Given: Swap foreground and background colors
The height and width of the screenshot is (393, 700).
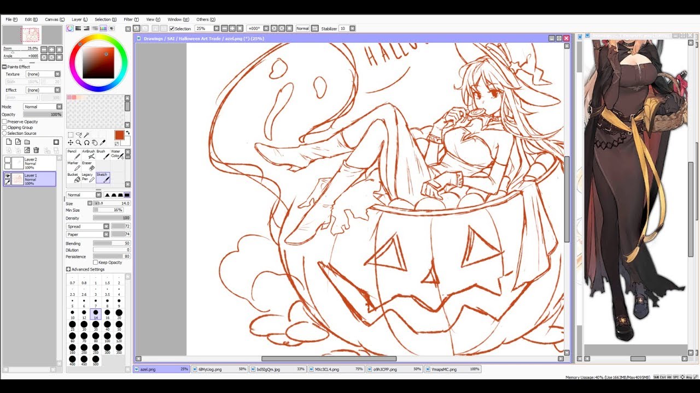Looking at the screenshot, I should tap(127, 133).
